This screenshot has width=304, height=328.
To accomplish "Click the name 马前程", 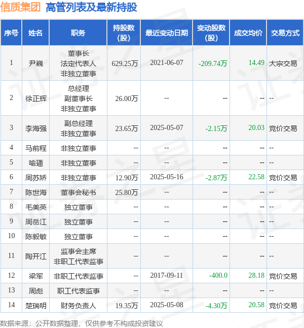I will point(35,148).
